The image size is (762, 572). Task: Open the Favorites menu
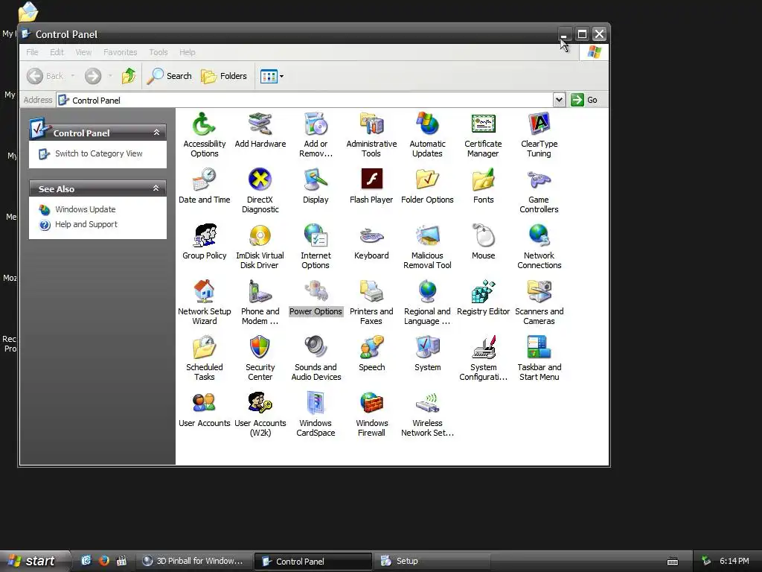click(120, 52)
